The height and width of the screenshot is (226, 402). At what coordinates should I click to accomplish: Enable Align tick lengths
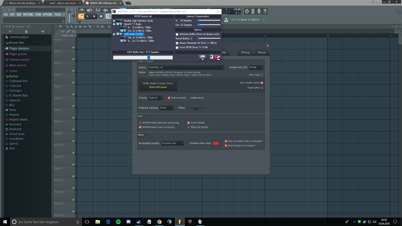tap(188, 127)
